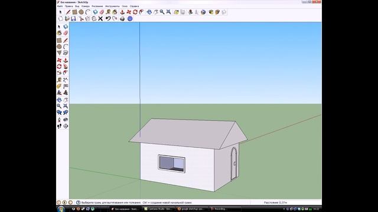Click the Cut scissors icon
378x212 pixels.
pyautogui.click(x=82, y=18)
